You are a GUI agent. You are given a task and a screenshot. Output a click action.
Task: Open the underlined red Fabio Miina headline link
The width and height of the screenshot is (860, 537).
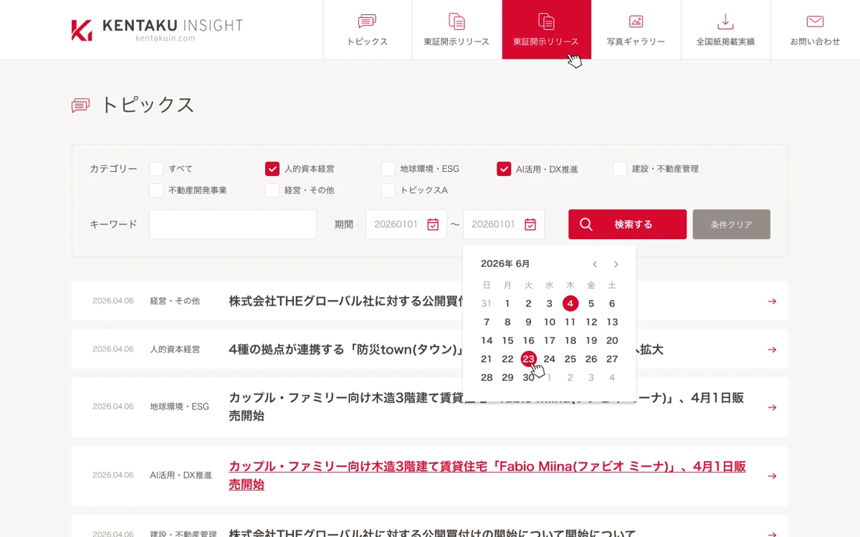tap(487, 475)
